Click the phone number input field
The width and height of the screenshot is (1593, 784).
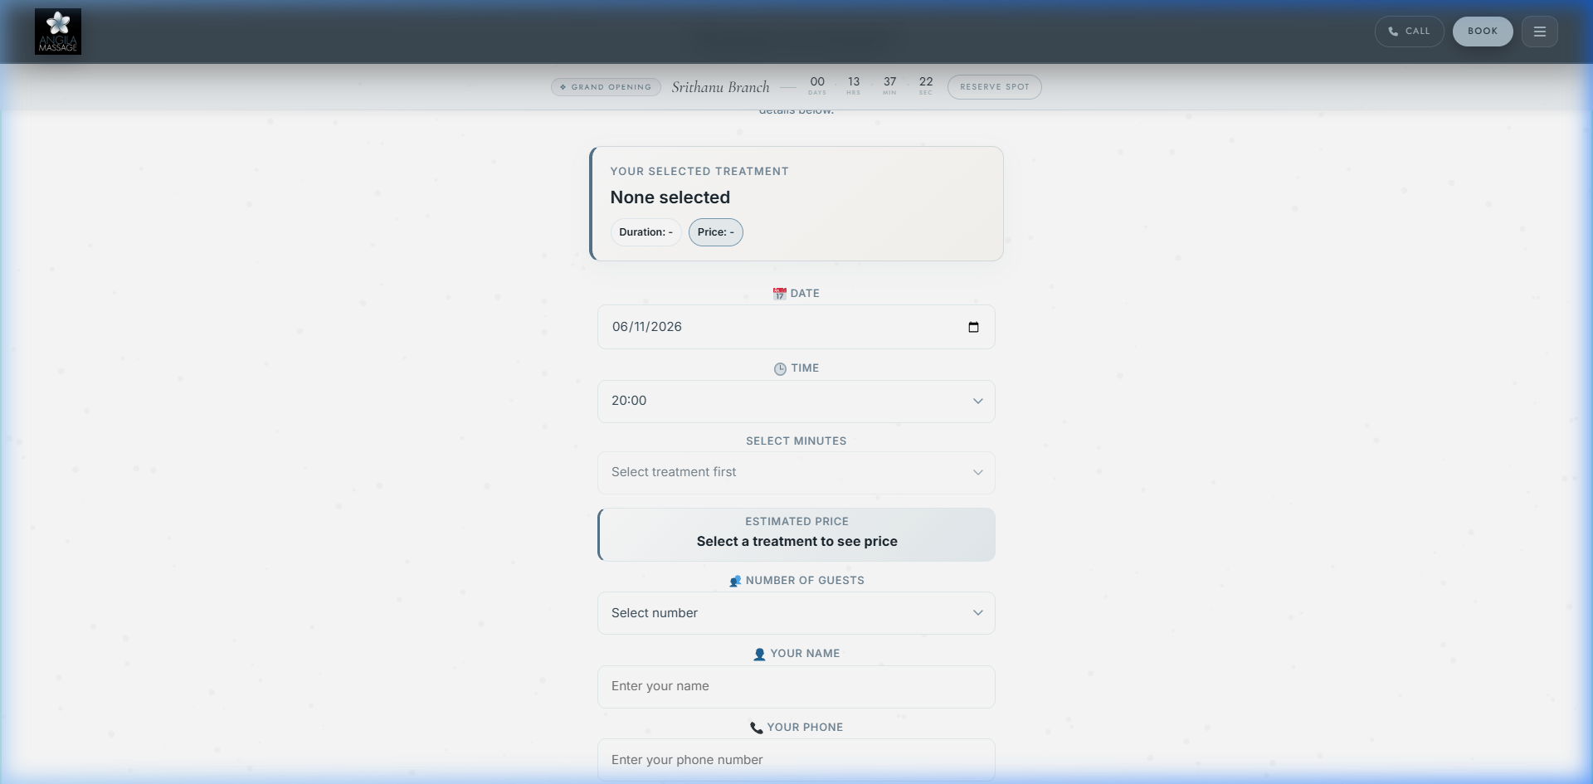[x=796, y=760]
